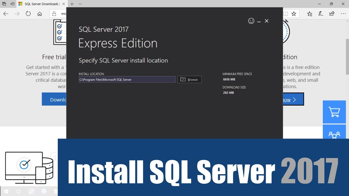Viewport: 349px width, 196px height.
Task: Click Browse to choose install folder
Action: point(189,79)
